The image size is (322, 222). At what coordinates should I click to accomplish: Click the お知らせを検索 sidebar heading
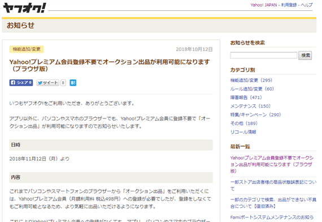[247, 42]
